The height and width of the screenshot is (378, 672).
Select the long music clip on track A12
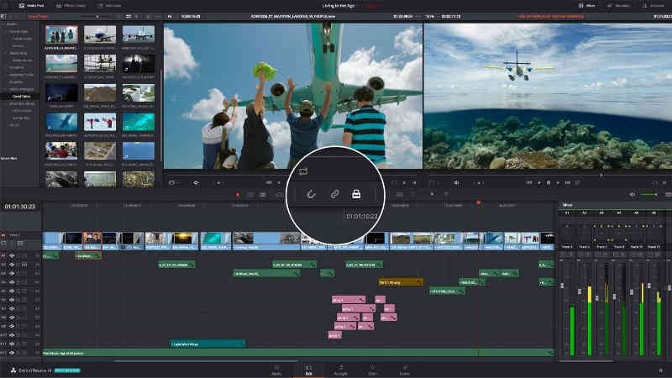pos(298,353)
